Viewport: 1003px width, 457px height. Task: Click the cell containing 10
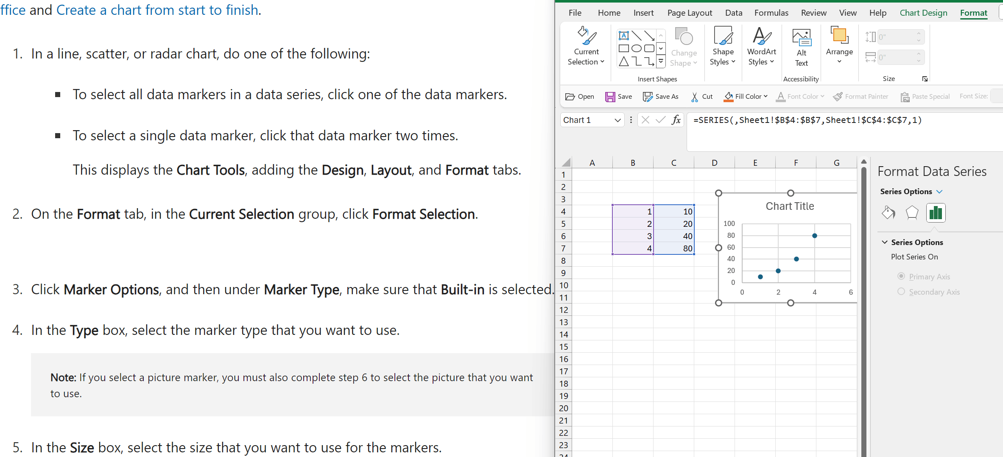tap(673, 212)
